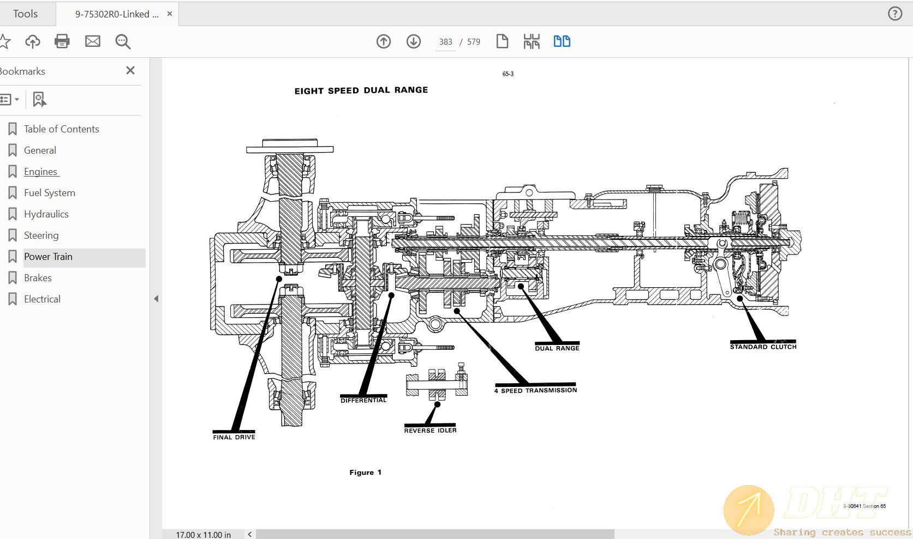This screenshot has width=913, height=539.
Task: Toggle the two-page view mode
Action: pos(562,41)
